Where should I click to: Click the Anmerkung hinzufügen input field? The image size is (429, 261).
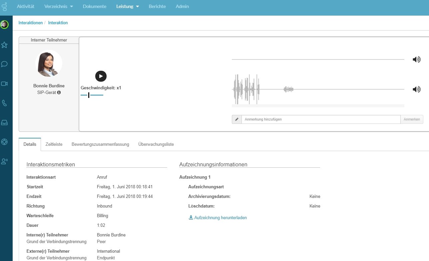tap(321, 119)
